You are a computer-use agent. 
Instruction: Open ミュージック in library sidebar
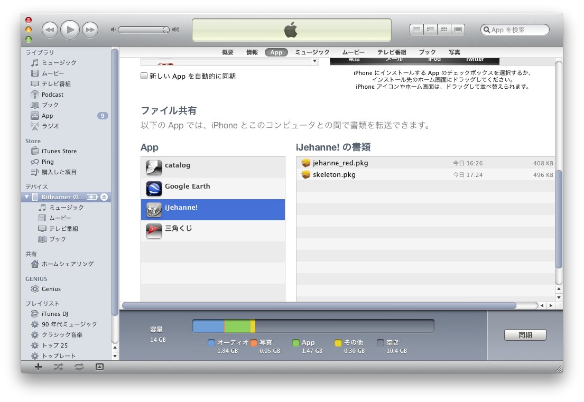point(59,62)
